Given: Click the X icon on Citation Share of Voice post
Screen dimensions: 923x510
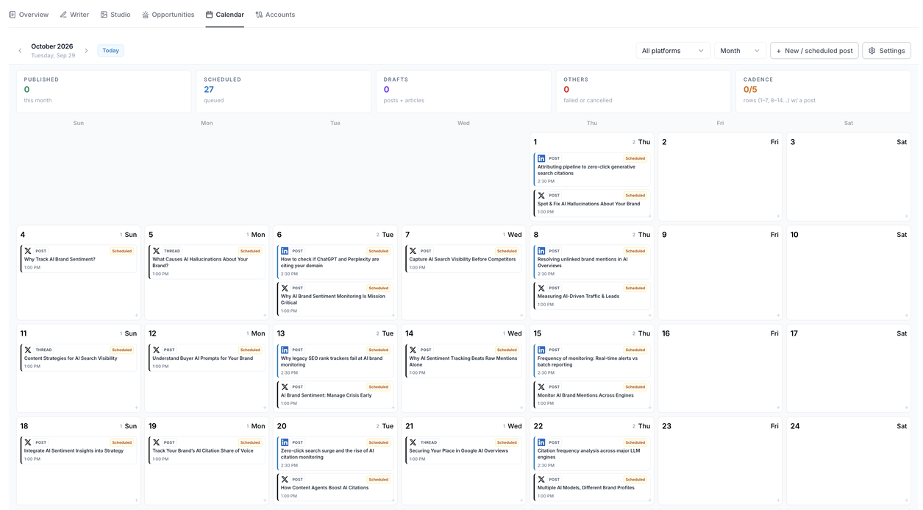Looking at the screenshot, I should (x=156, y=443).
